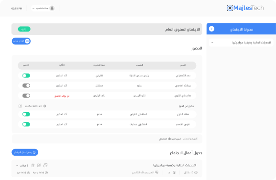Image resolution: width=276 pixels, height=180 pixels.
Task: Open the meeting minutes sidebar header
Action: tap(241, 29)
